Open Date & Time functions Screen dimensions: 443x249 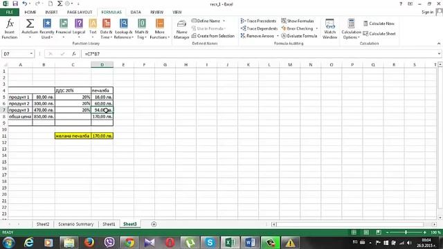click(x=106, y=29)
